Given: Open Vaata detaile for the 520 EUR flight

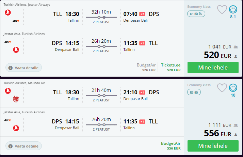Looking at the screenshot, I should [23, 67].
